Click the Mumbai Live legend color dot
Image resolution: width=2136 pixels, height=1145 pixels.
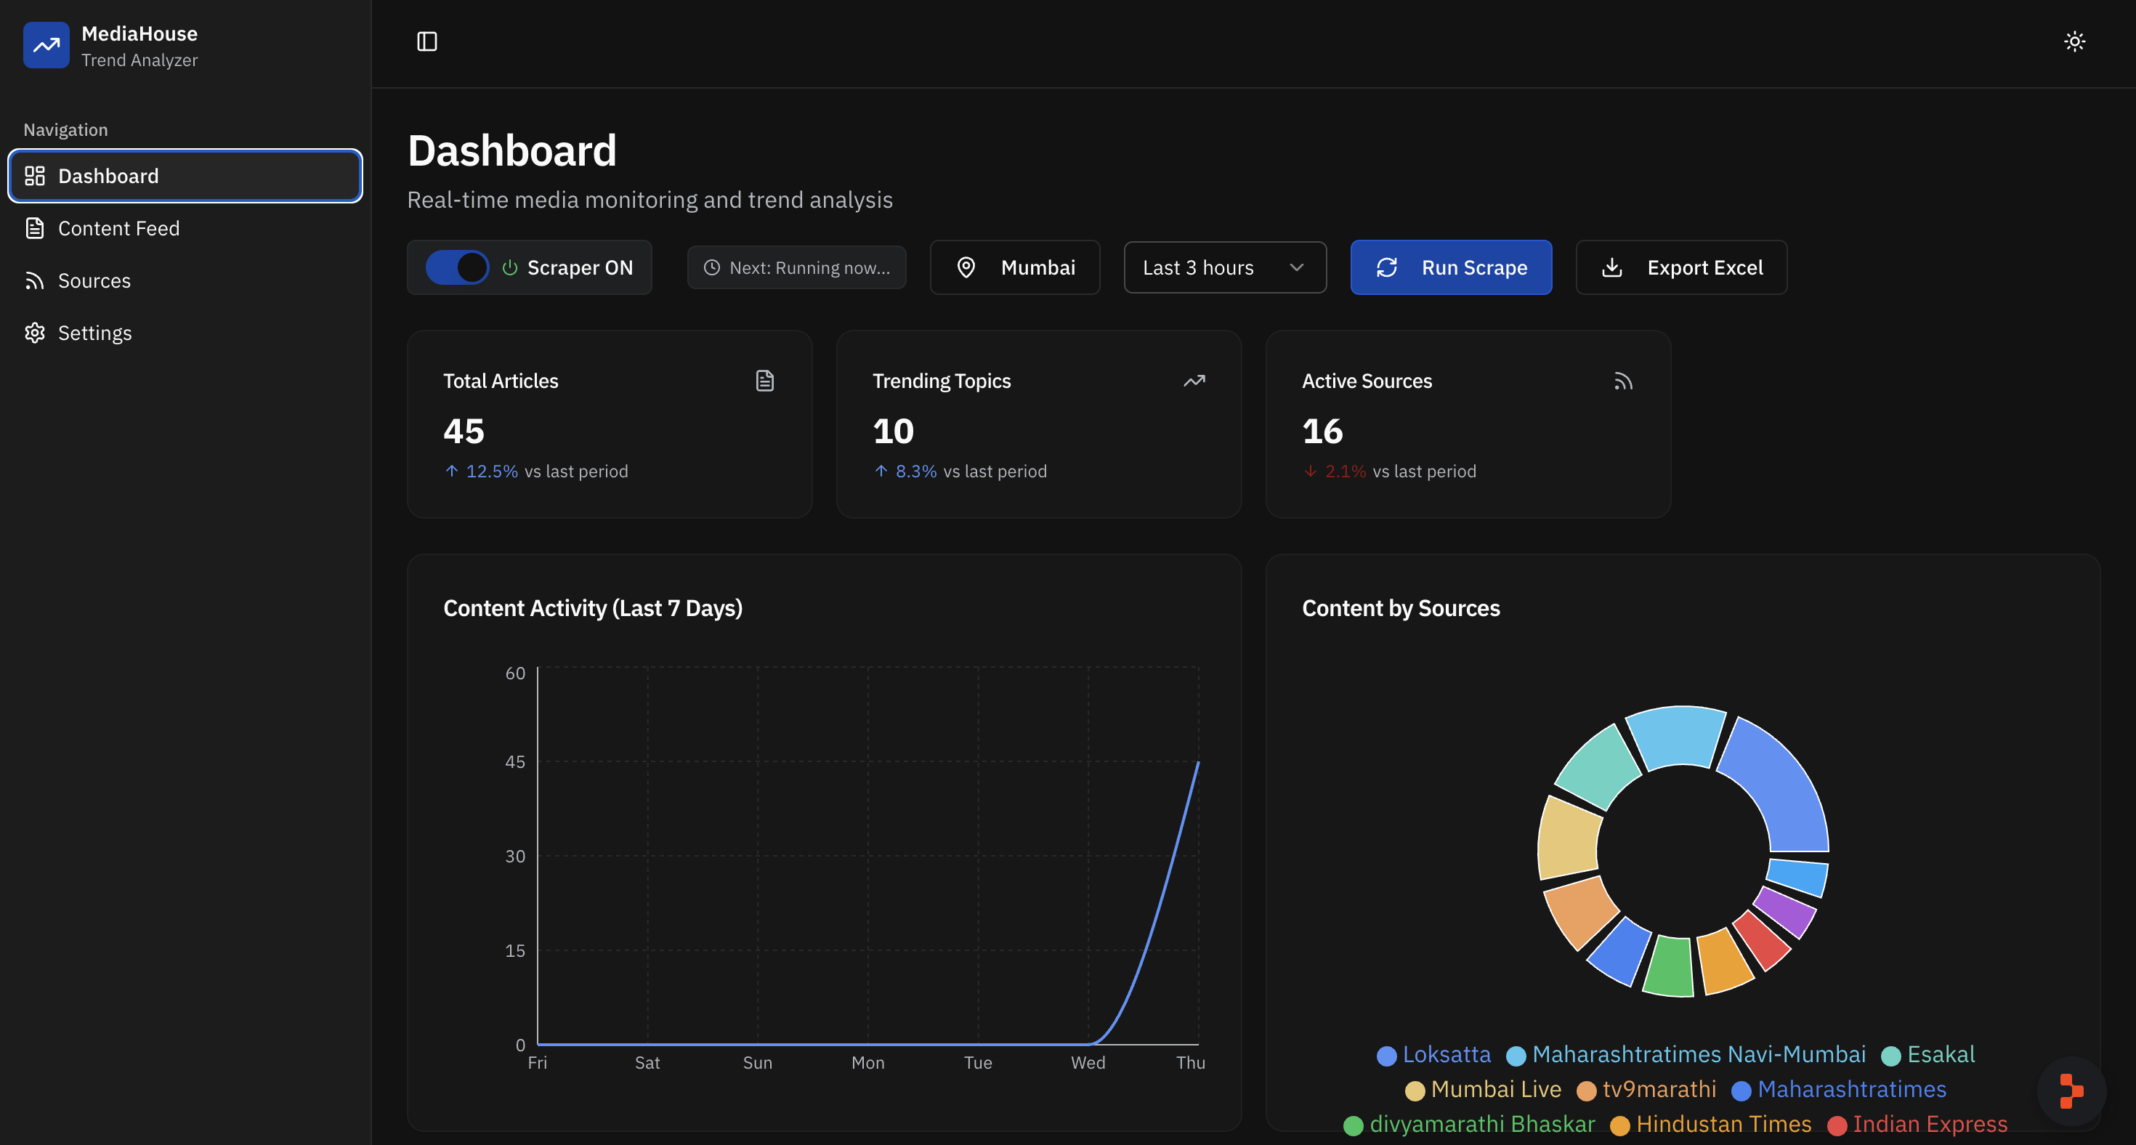point(1415,1091)
